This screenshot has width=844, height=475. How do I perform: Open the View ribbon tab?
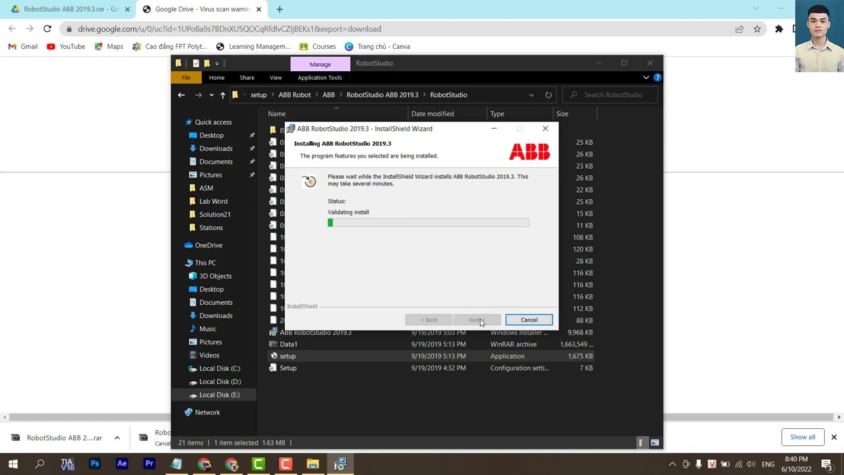click(276, 77)
